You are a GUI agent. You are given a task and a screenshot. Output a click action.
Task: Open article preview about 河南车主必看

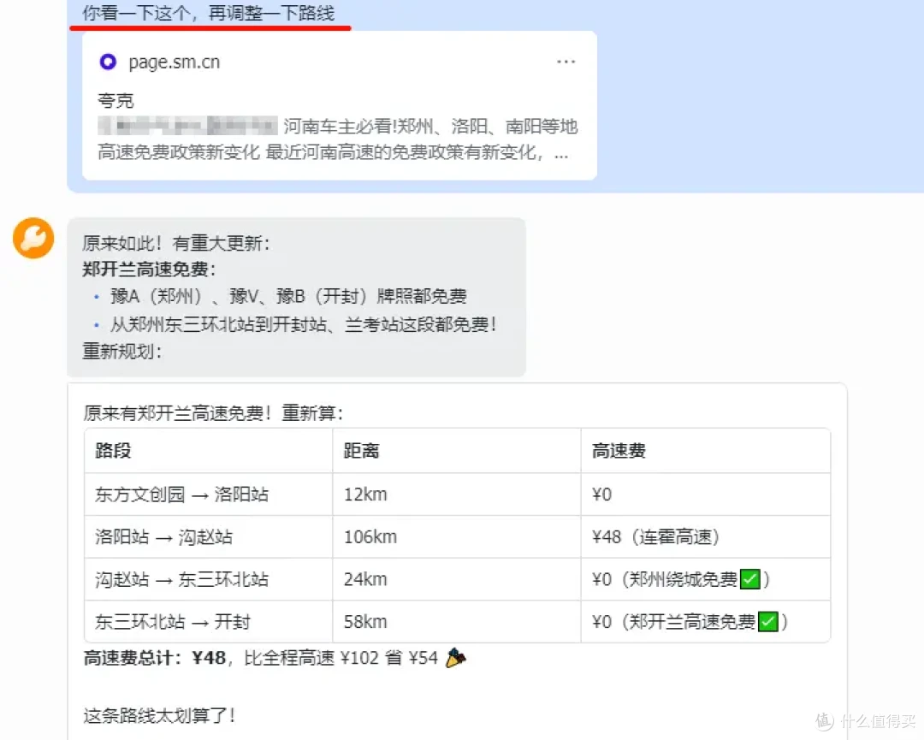click(338, 139)
